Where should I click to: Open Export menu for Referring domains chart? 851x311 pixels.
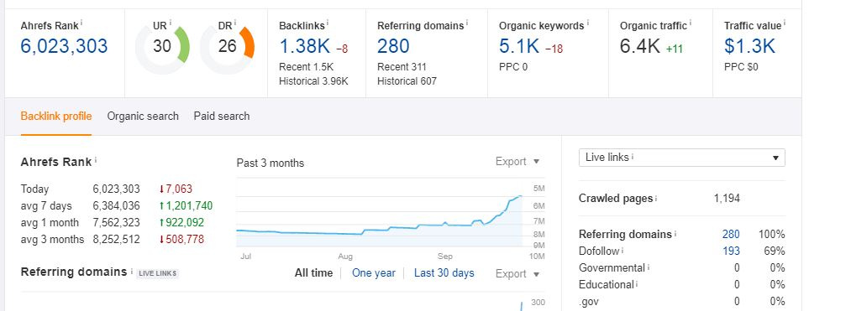[x=517, y=273]
